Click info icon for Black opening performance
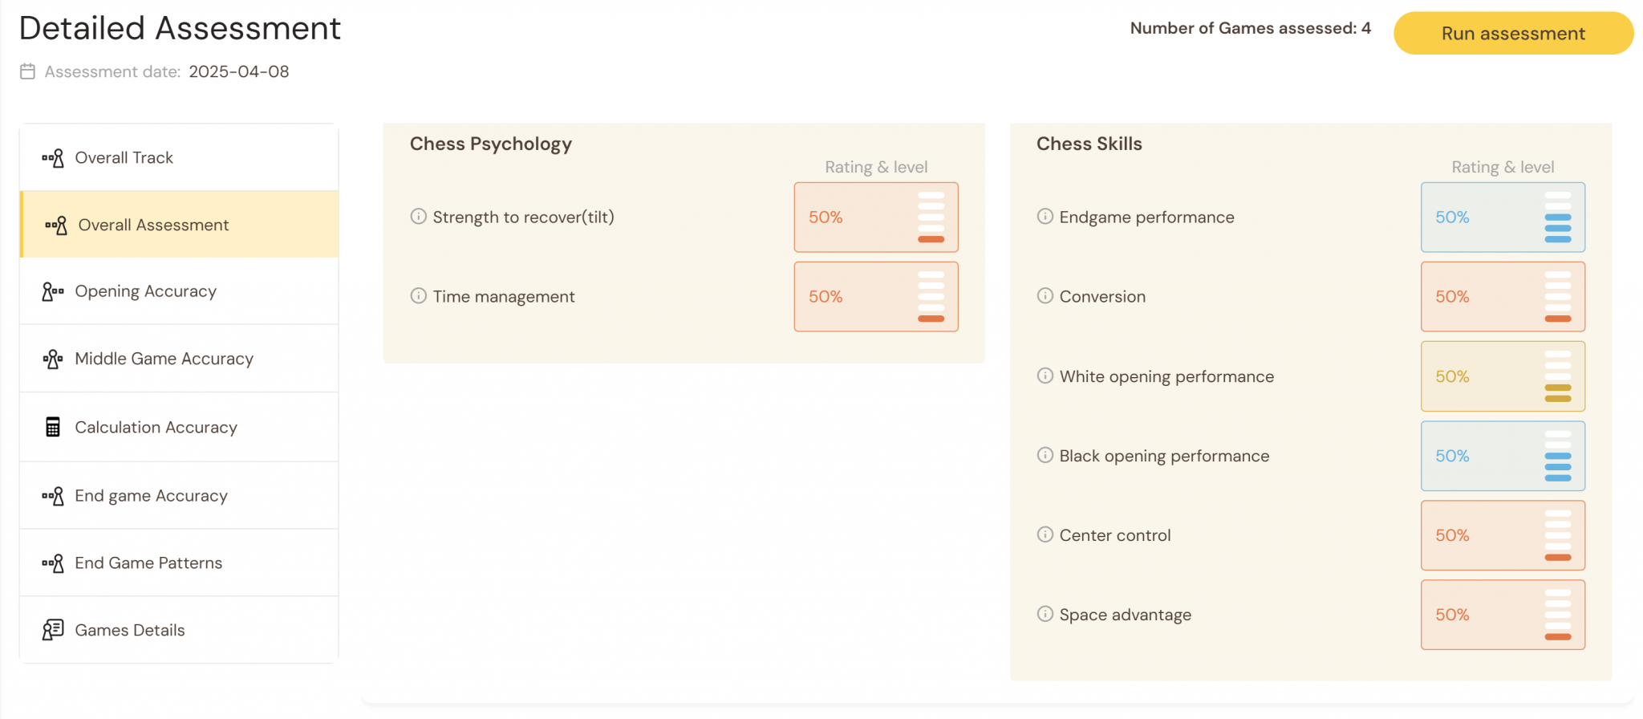Screen dimensions: 1643x719 point(1045,456)
